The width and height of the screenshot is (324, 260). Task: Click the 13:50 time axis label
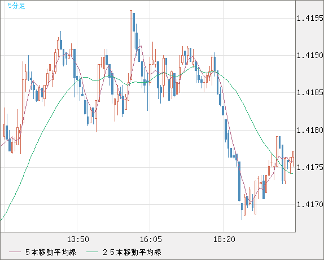point(78,239)
